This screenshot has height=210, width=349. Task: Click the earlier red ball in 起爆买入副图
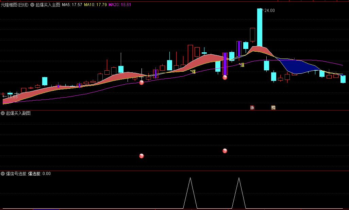(x=142, y=156)
